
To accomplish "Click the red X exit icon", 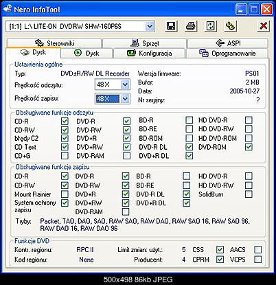I will [x=264, y=26].
